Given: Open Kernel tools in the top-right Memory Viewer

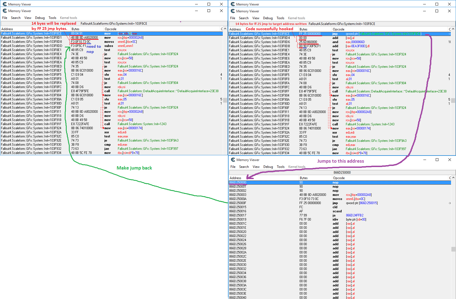Looking at the screenshot, I should click(296, 18).
